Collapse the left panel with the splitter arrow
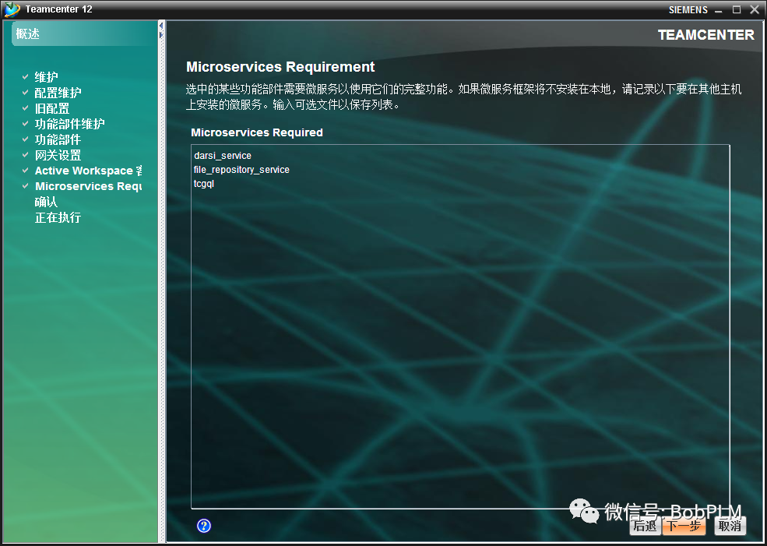 tap(161, 25)
